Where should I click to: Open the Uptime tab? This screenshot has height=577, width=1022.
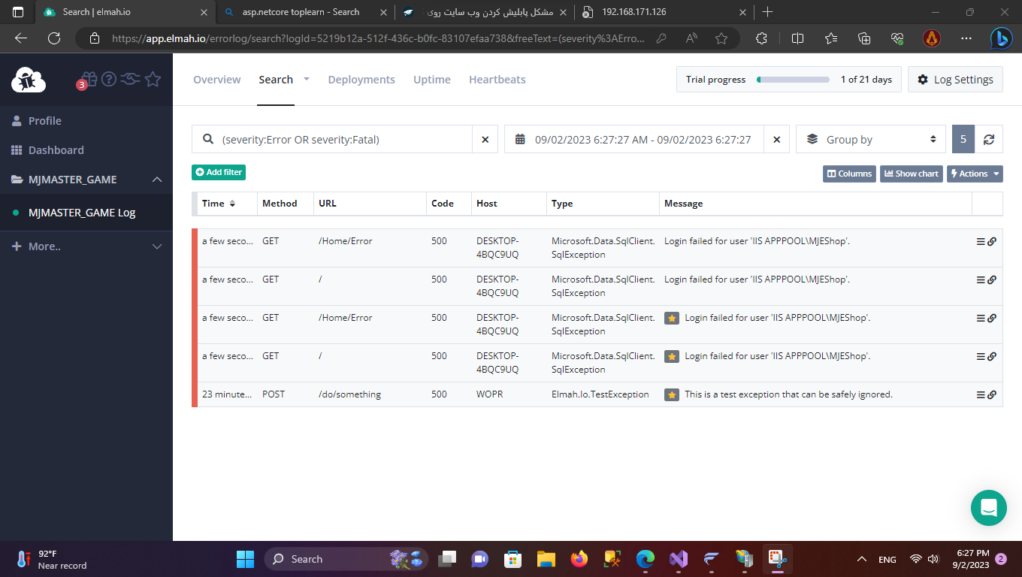click(432, 80)
